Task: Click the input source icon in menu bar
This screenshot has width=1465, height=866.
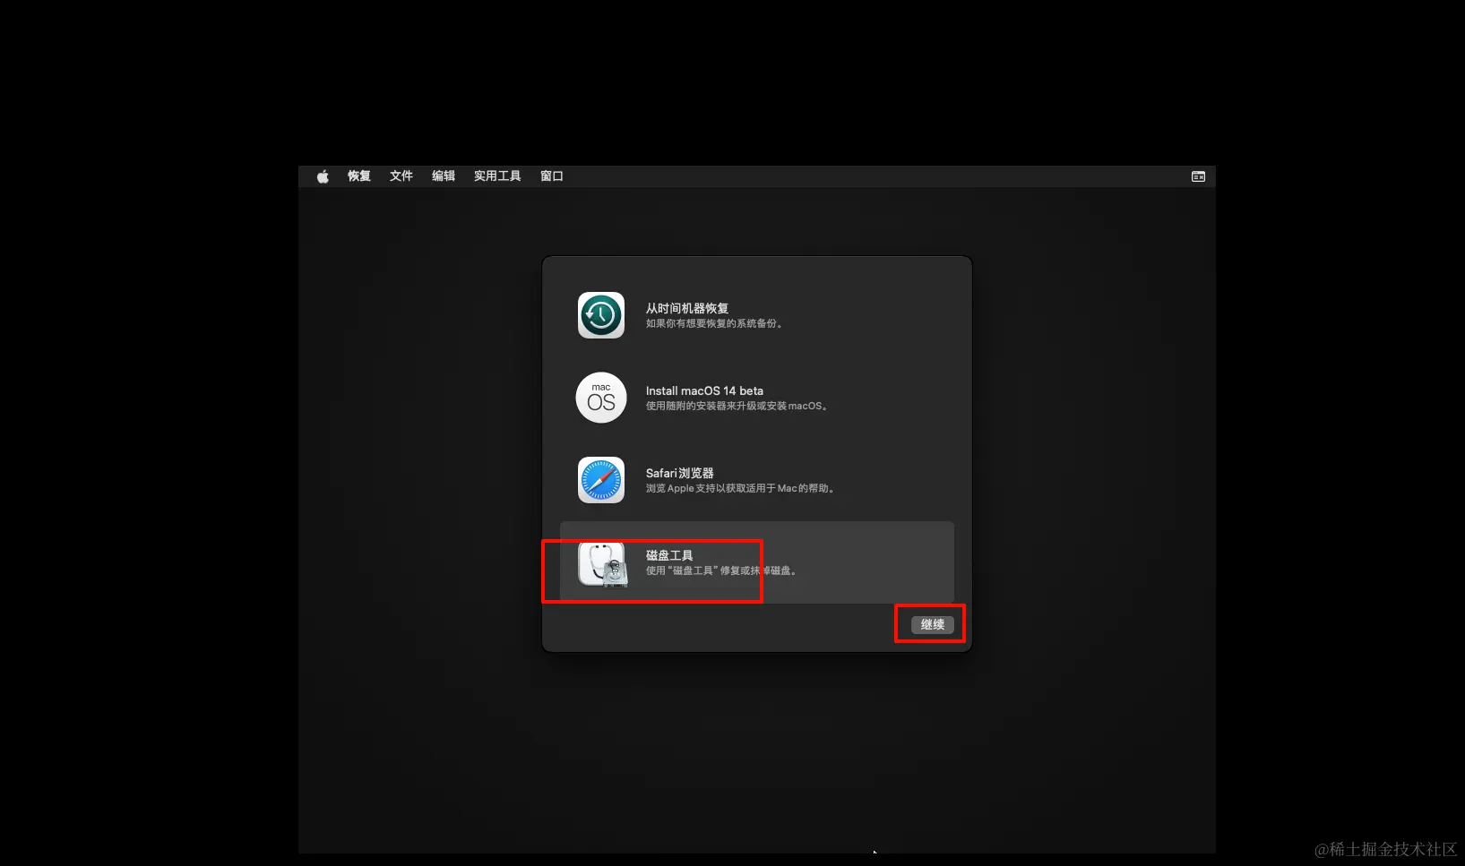Action: 1198,176
